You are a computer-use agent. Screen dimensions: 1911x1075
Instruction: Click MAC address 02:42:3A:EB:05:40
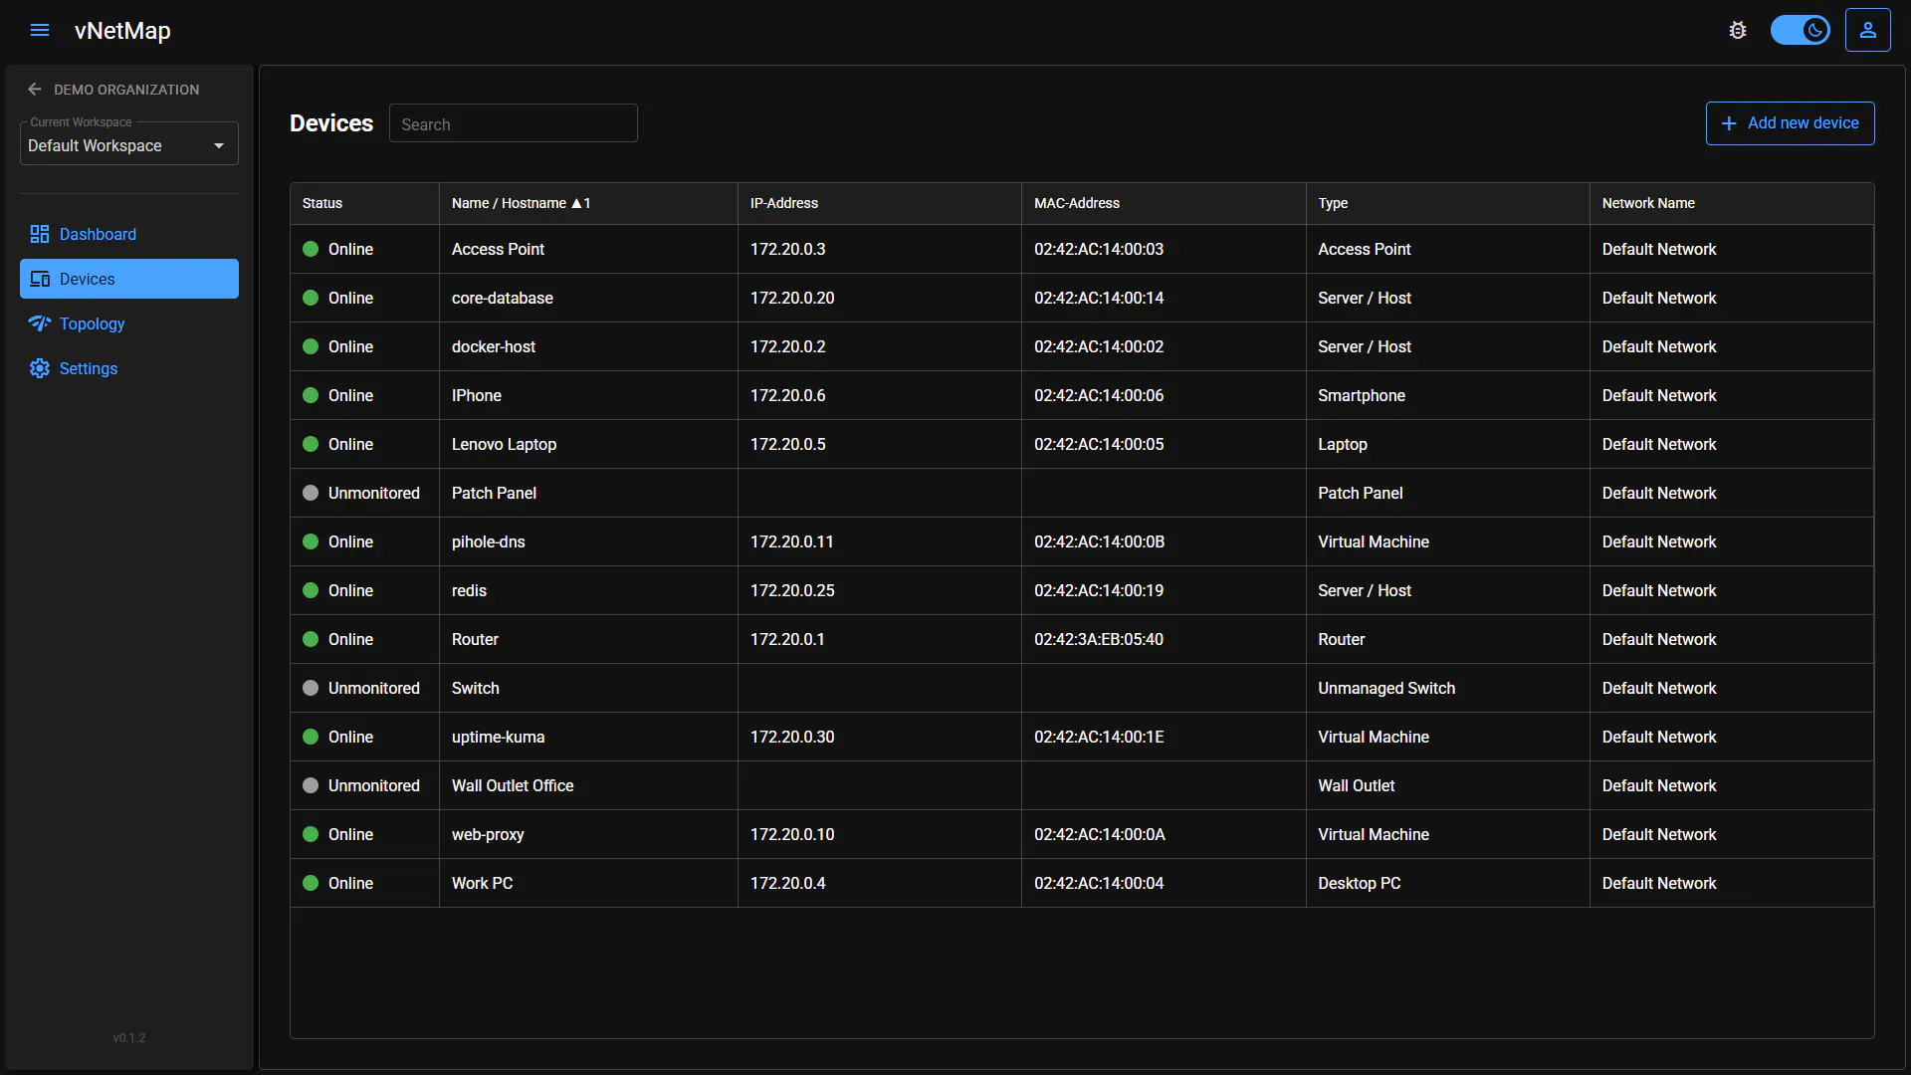coord(1099,639)
